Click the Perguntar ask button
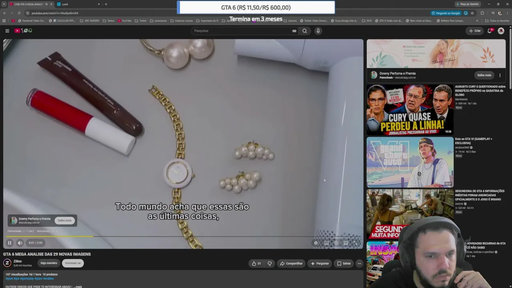 320,264
